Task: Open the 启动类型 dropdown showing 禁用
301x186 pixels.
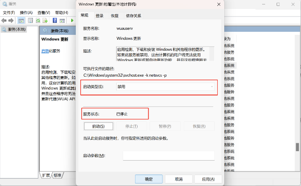Action: [165, 87]
